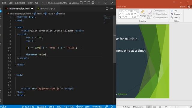Open the Shape Outline dropdown
The image size is (192, 108).
point(161,14)
